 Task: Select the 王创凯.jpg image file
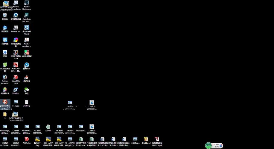(135, 140)
